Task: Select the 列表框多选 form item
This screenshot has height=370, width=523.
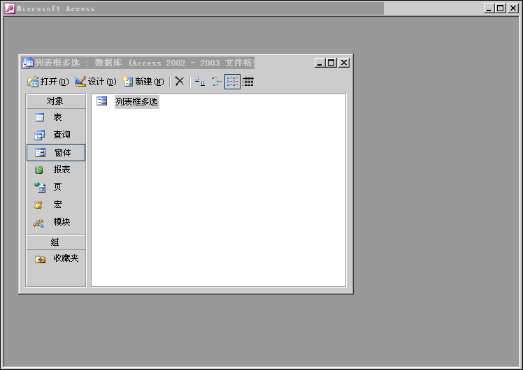Action: pos(137,101)
